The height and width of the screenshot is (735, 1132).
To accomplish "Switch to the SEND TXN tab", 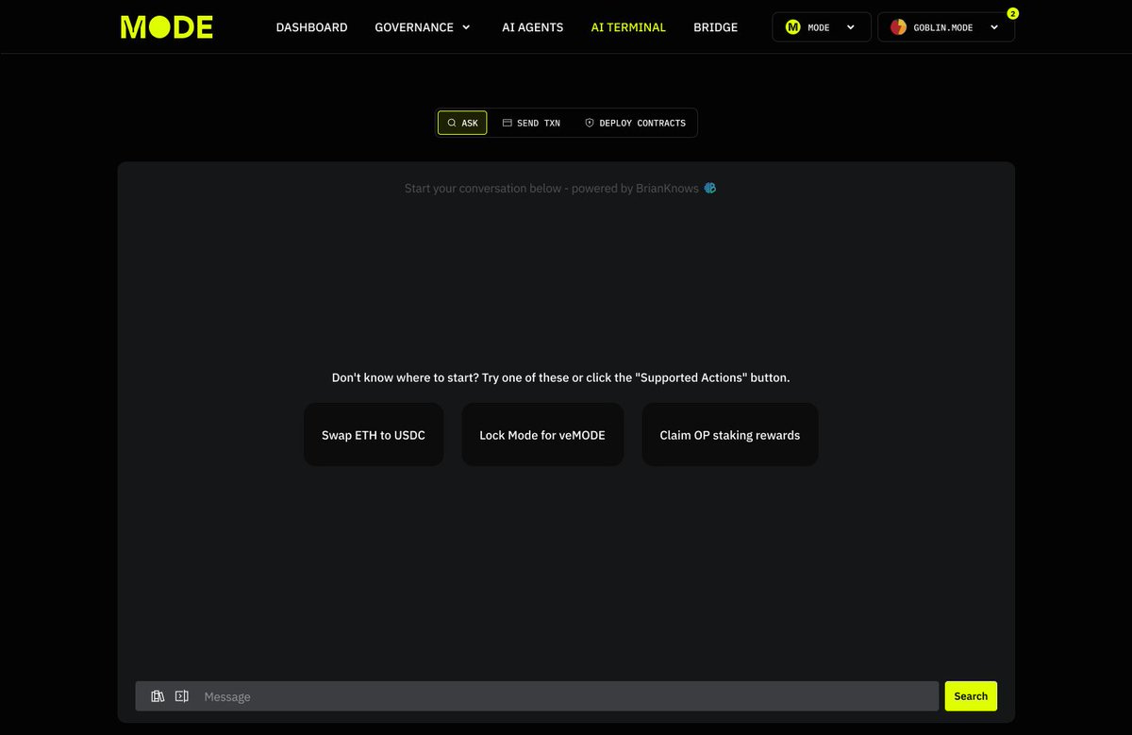I will coord(531,123).
